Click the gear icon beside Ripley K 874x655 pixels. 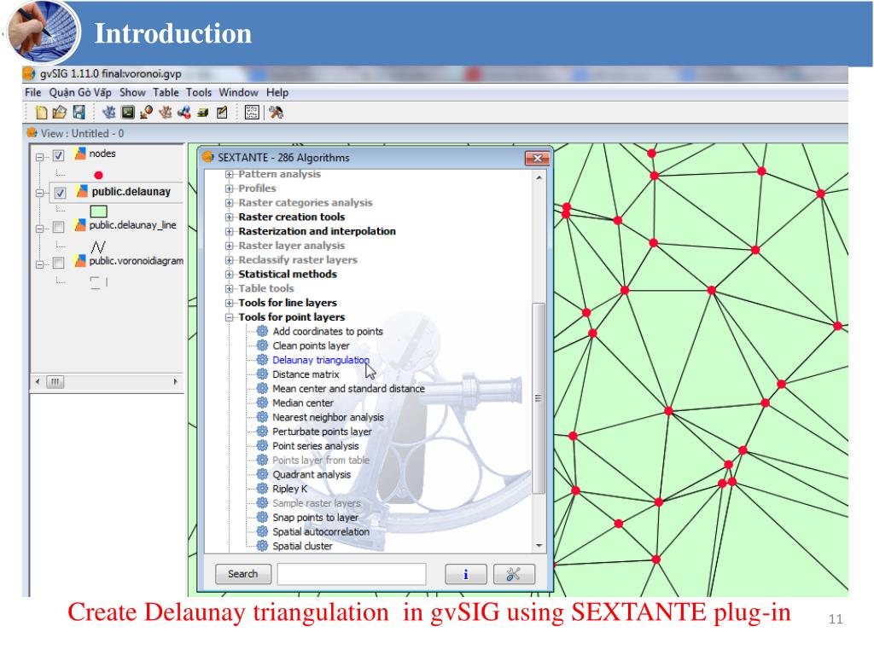pyautogui.click(x=262, y=489)
